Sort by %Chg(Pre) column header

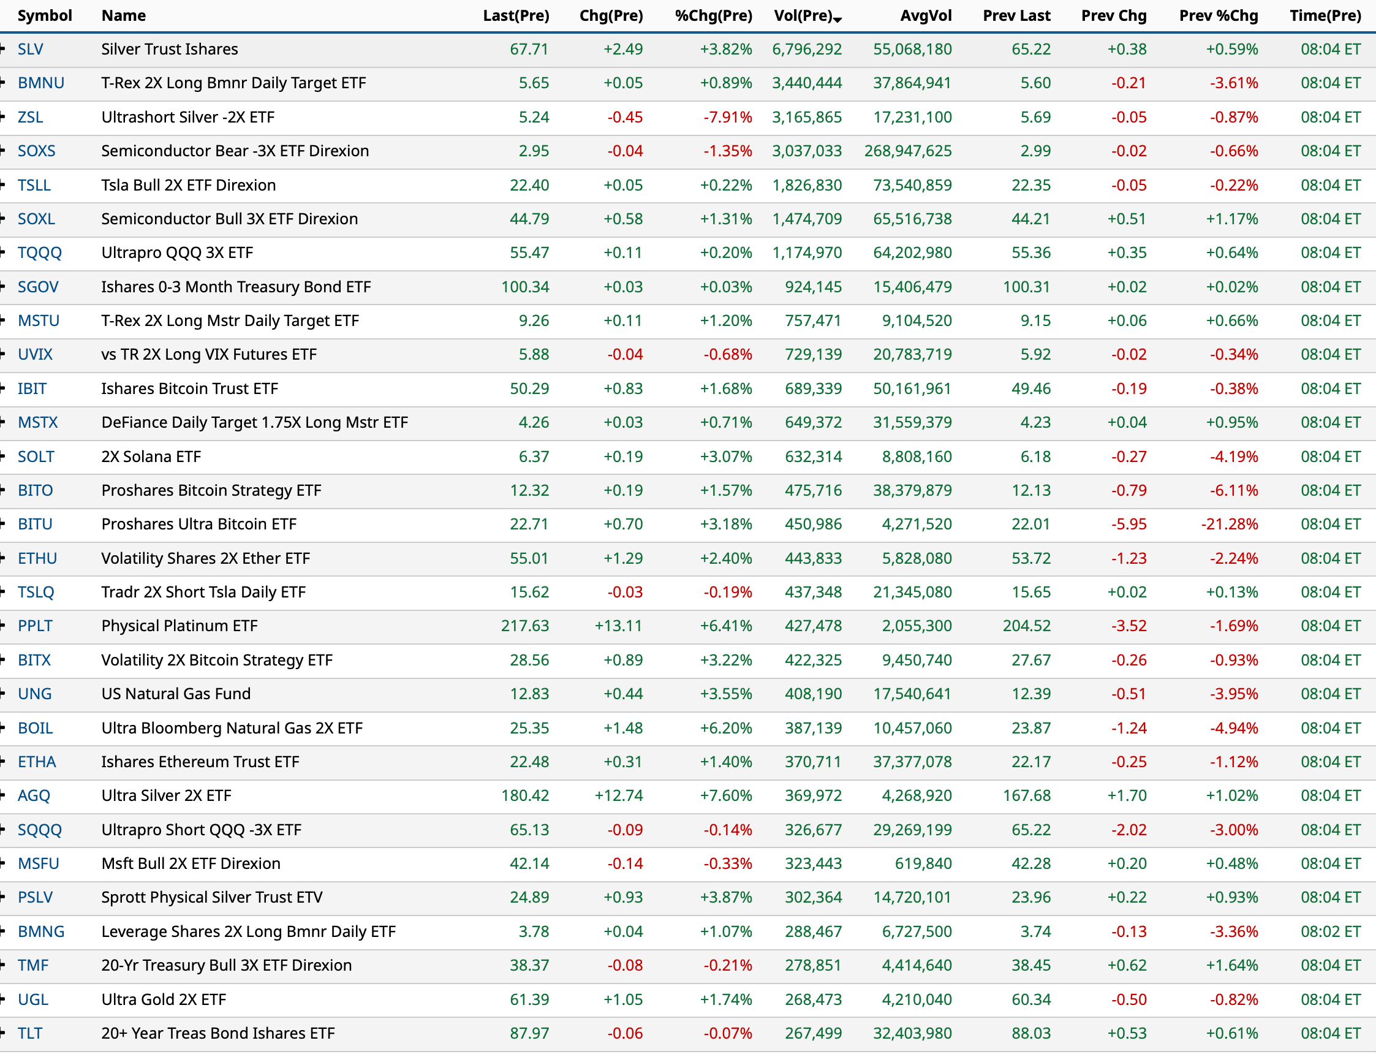click(713, 16)
